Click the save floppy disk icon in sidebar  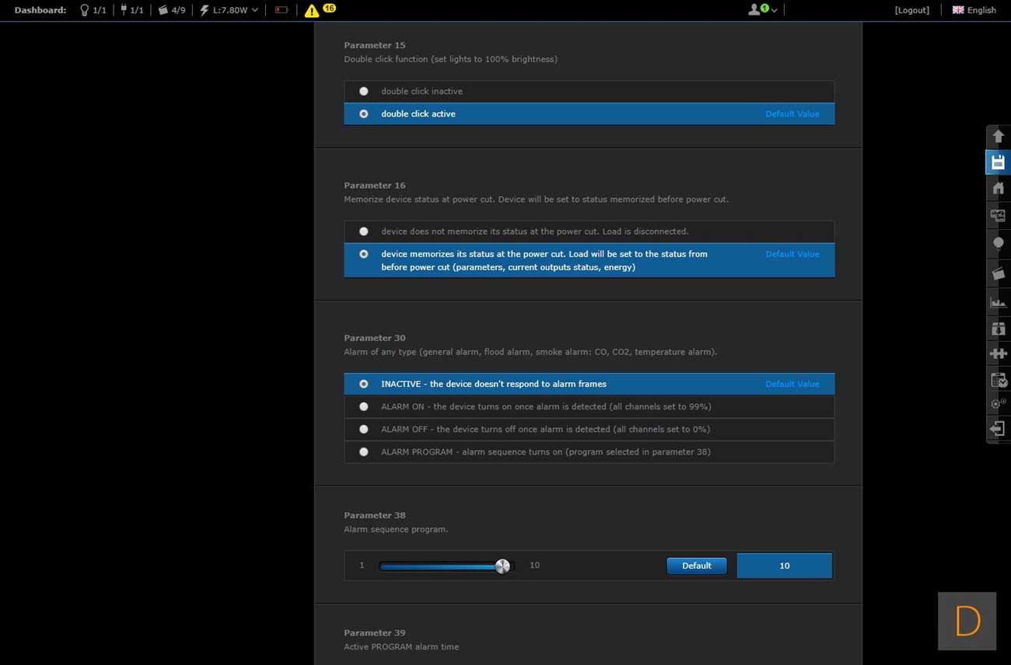998,162
